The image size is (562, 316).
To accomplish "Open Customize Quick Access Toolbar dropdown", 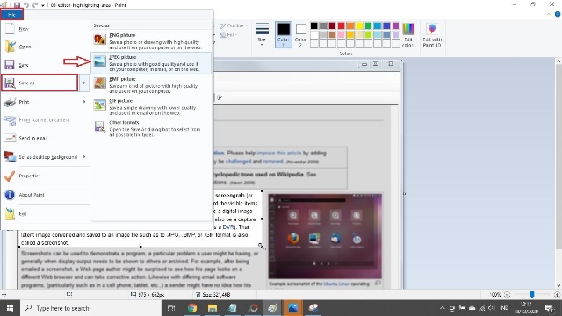I will click(x=43, y=5).
